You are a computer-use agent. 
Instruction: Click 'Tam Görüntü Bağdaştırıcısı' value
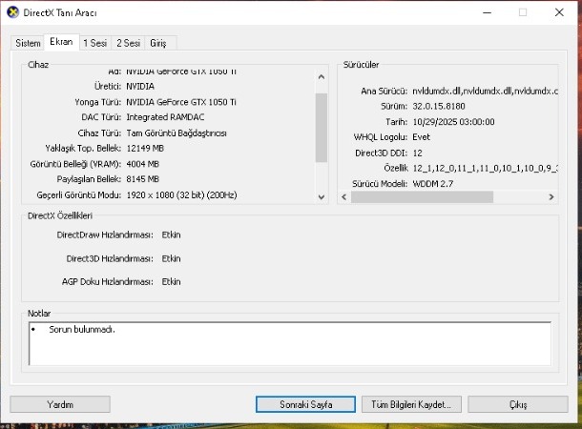(177, 133)
